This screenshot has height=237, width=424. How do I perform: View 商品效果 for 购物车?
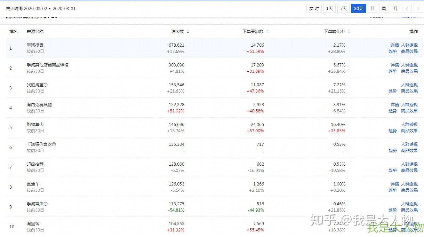coord(409,131)
